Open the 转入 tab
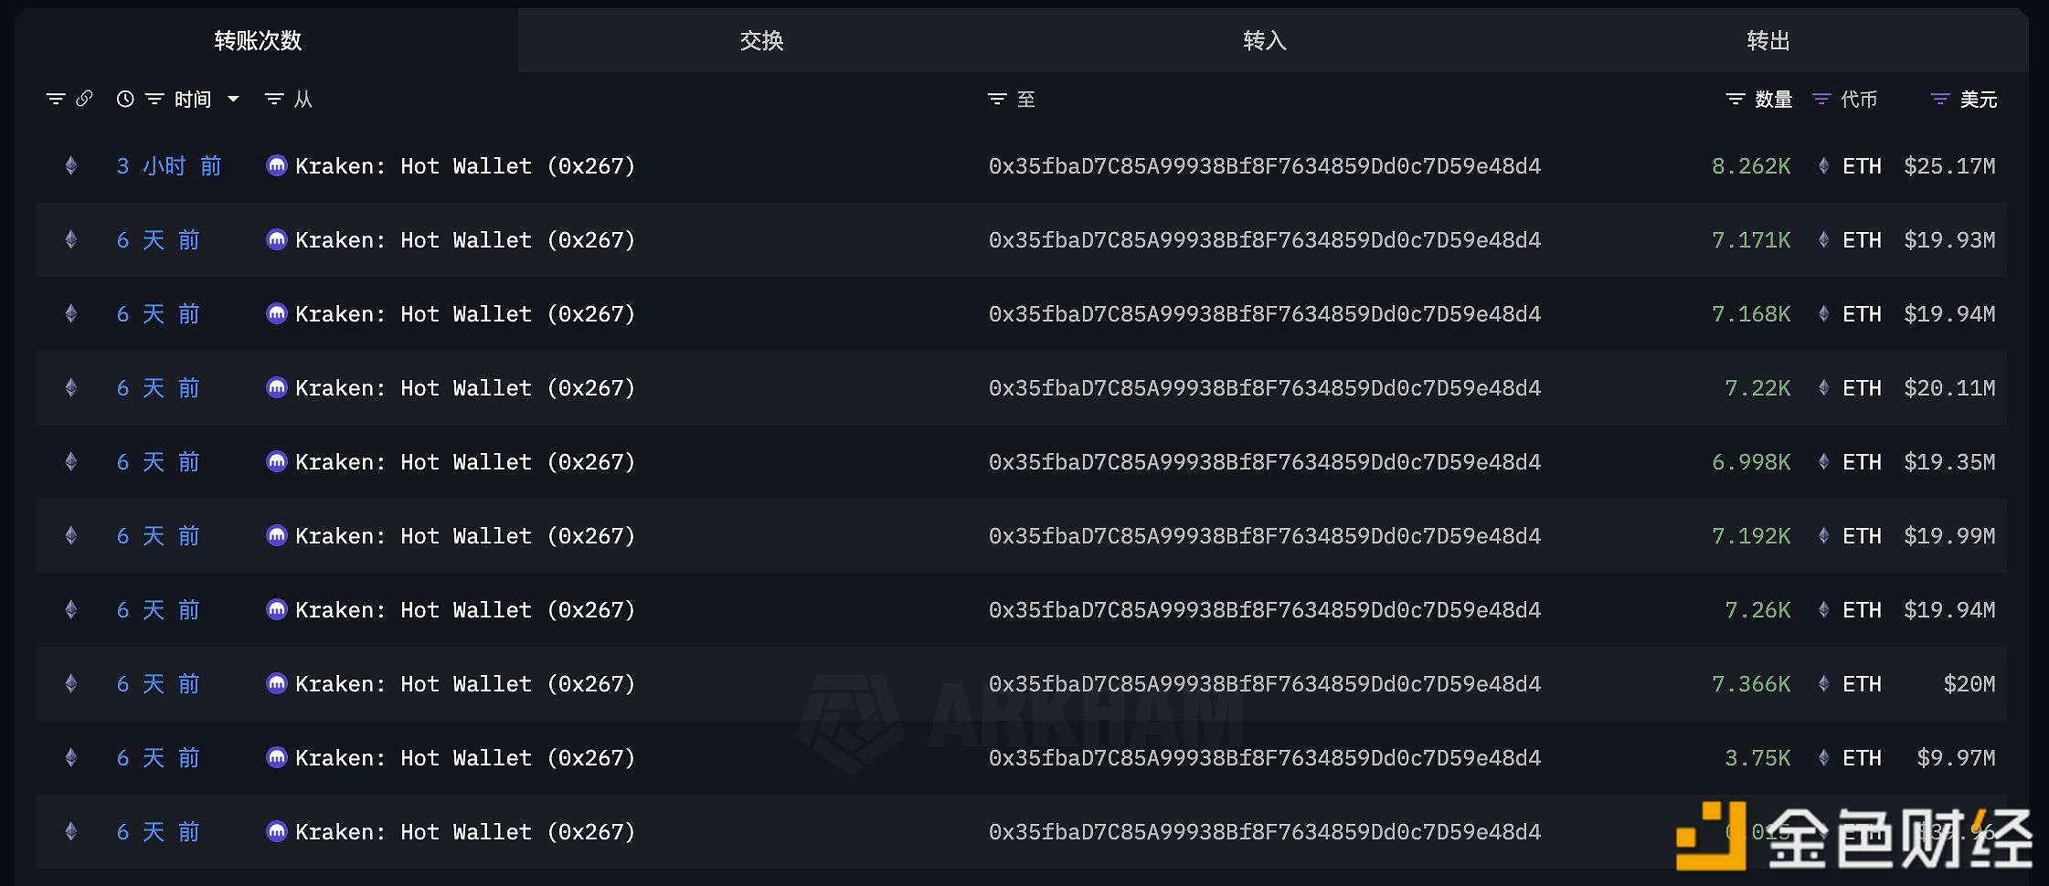The width and height of the screenshot is (2049, 886). (1263, 40)
